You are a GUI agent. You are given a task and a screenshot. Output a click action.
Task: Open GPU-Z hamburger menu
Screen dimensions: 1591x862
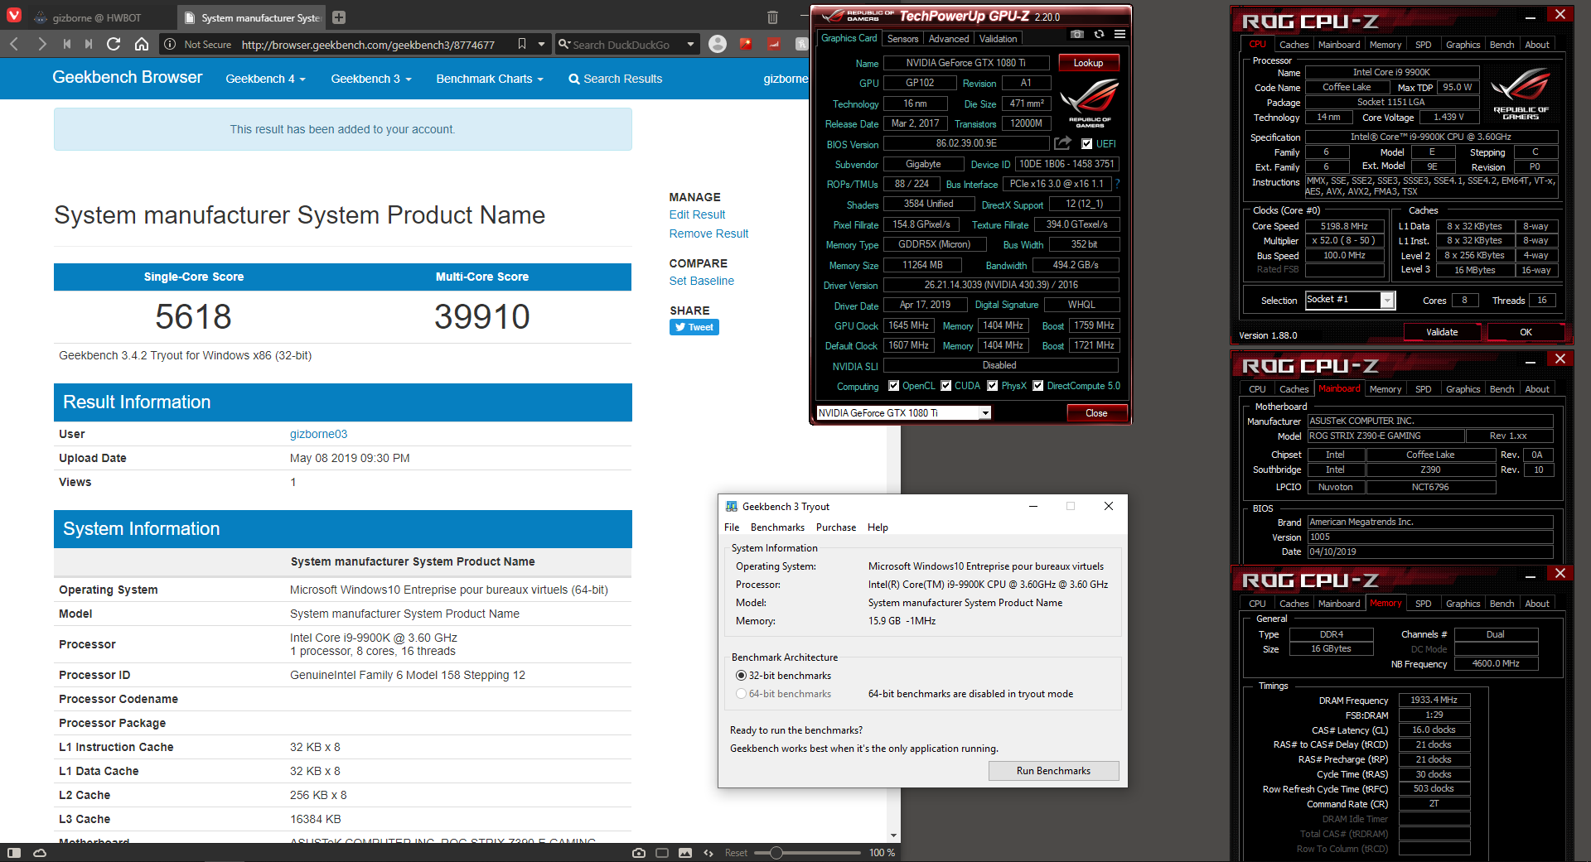1120,34
